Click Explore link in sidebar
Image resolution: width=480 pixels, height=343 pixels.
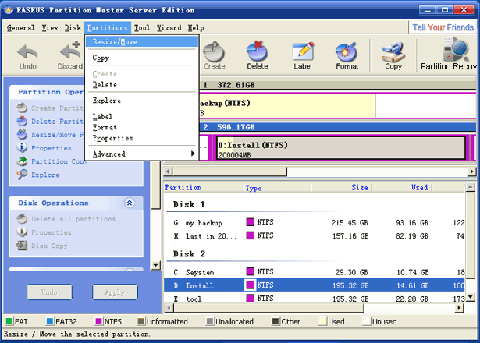point(45,175)
